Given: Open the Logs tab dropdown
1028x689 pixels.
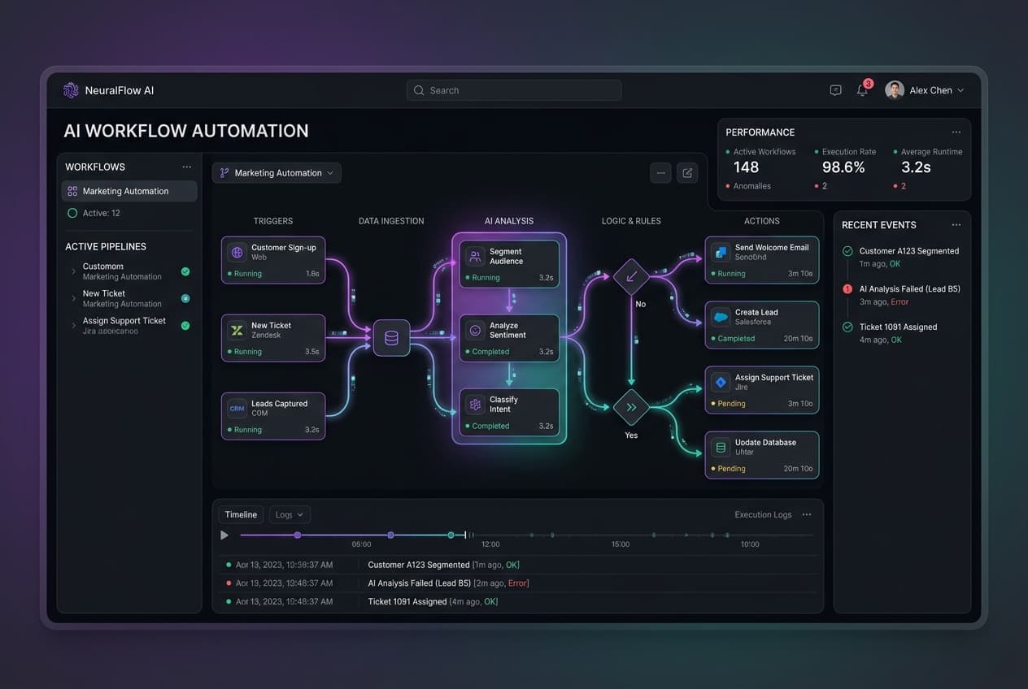Looking at the screenshot, I should [x=290, y=514].
